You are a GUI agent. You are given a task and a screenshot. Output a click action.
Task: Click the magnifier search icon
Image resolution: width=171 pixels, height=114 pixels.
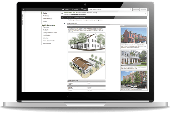pyautogui.click(x=131, y=9)
